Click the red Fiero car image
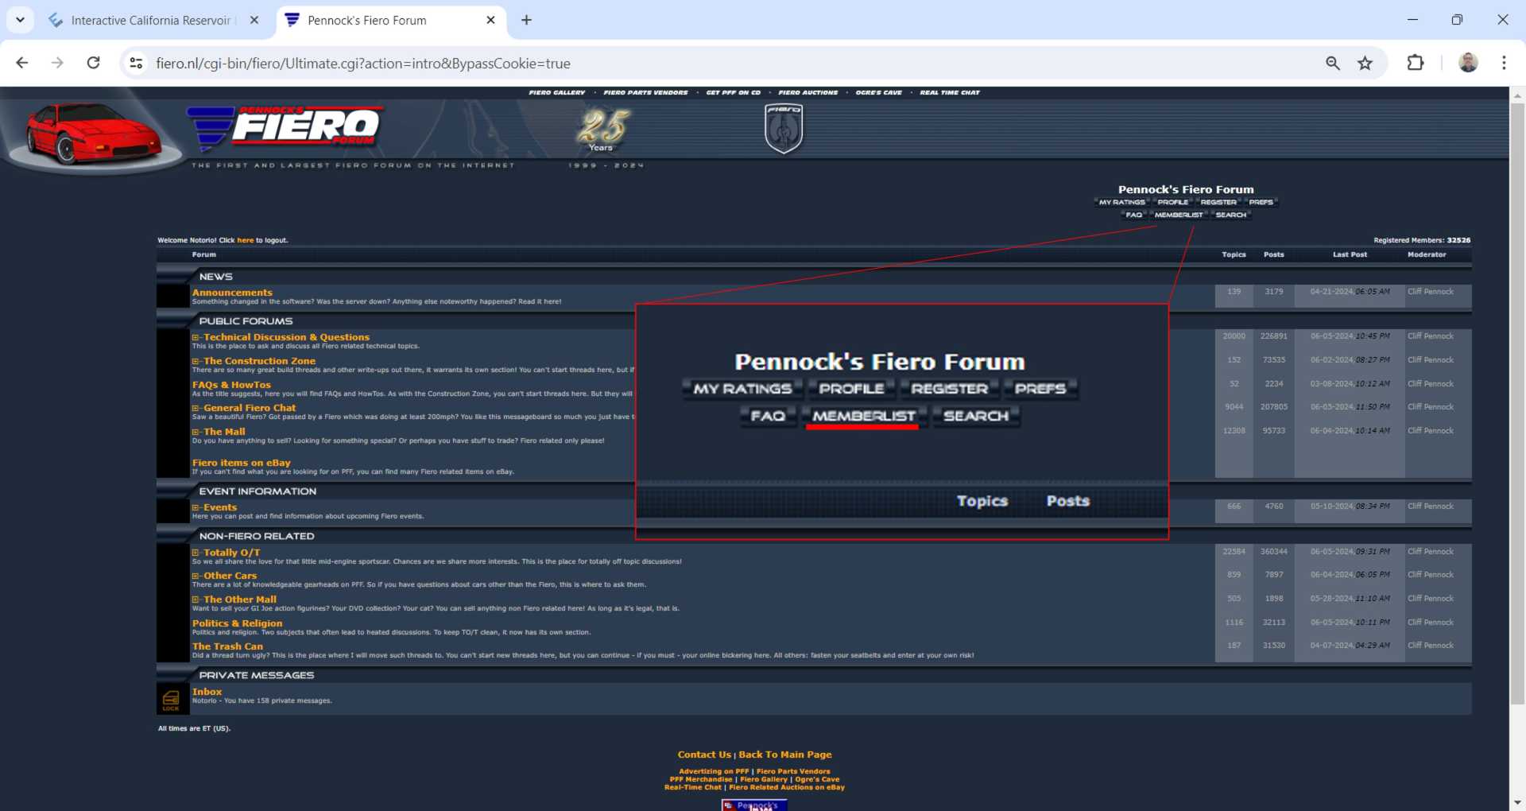This screenshot has height=811, width=1526. coord(93,133)
